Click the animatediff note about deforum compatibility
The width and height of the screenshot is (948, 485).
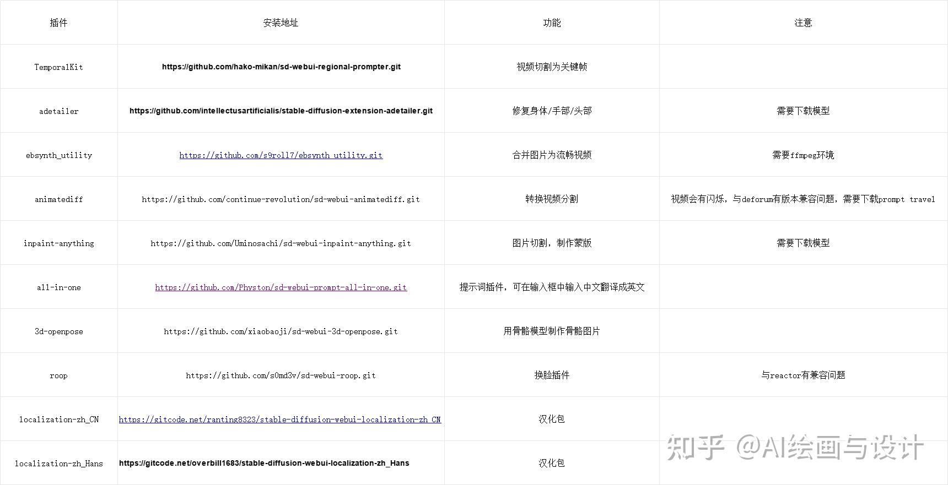click(803, 199)
